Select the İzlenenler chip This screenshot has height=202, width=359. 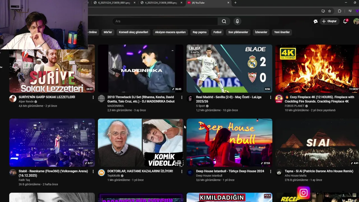coord(261,32)
